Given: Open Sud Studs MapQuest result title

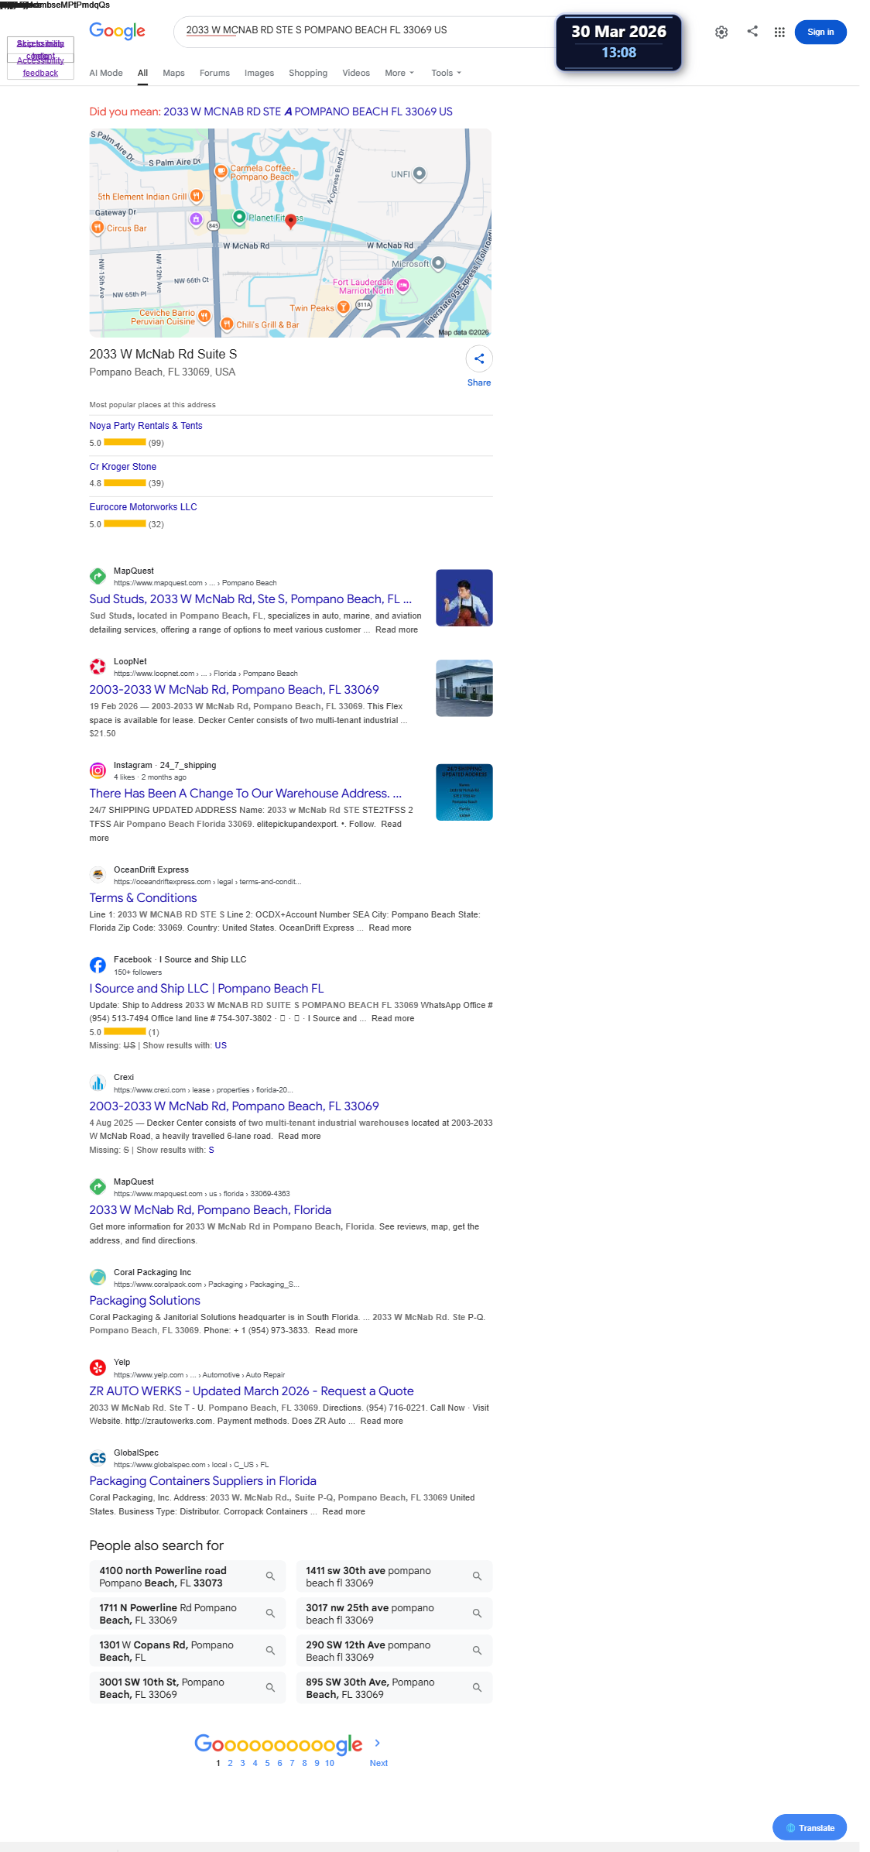Looking at the screenshot, I should pyautogui.click(x=250, y=599).
